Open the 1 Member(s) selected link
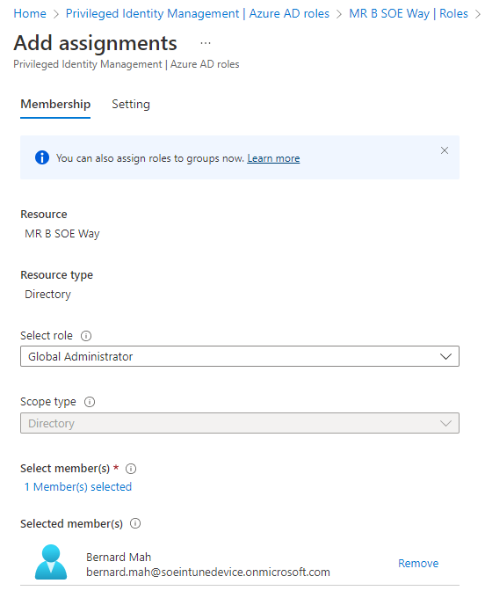The image size is (485, 598). pos(78,487)
